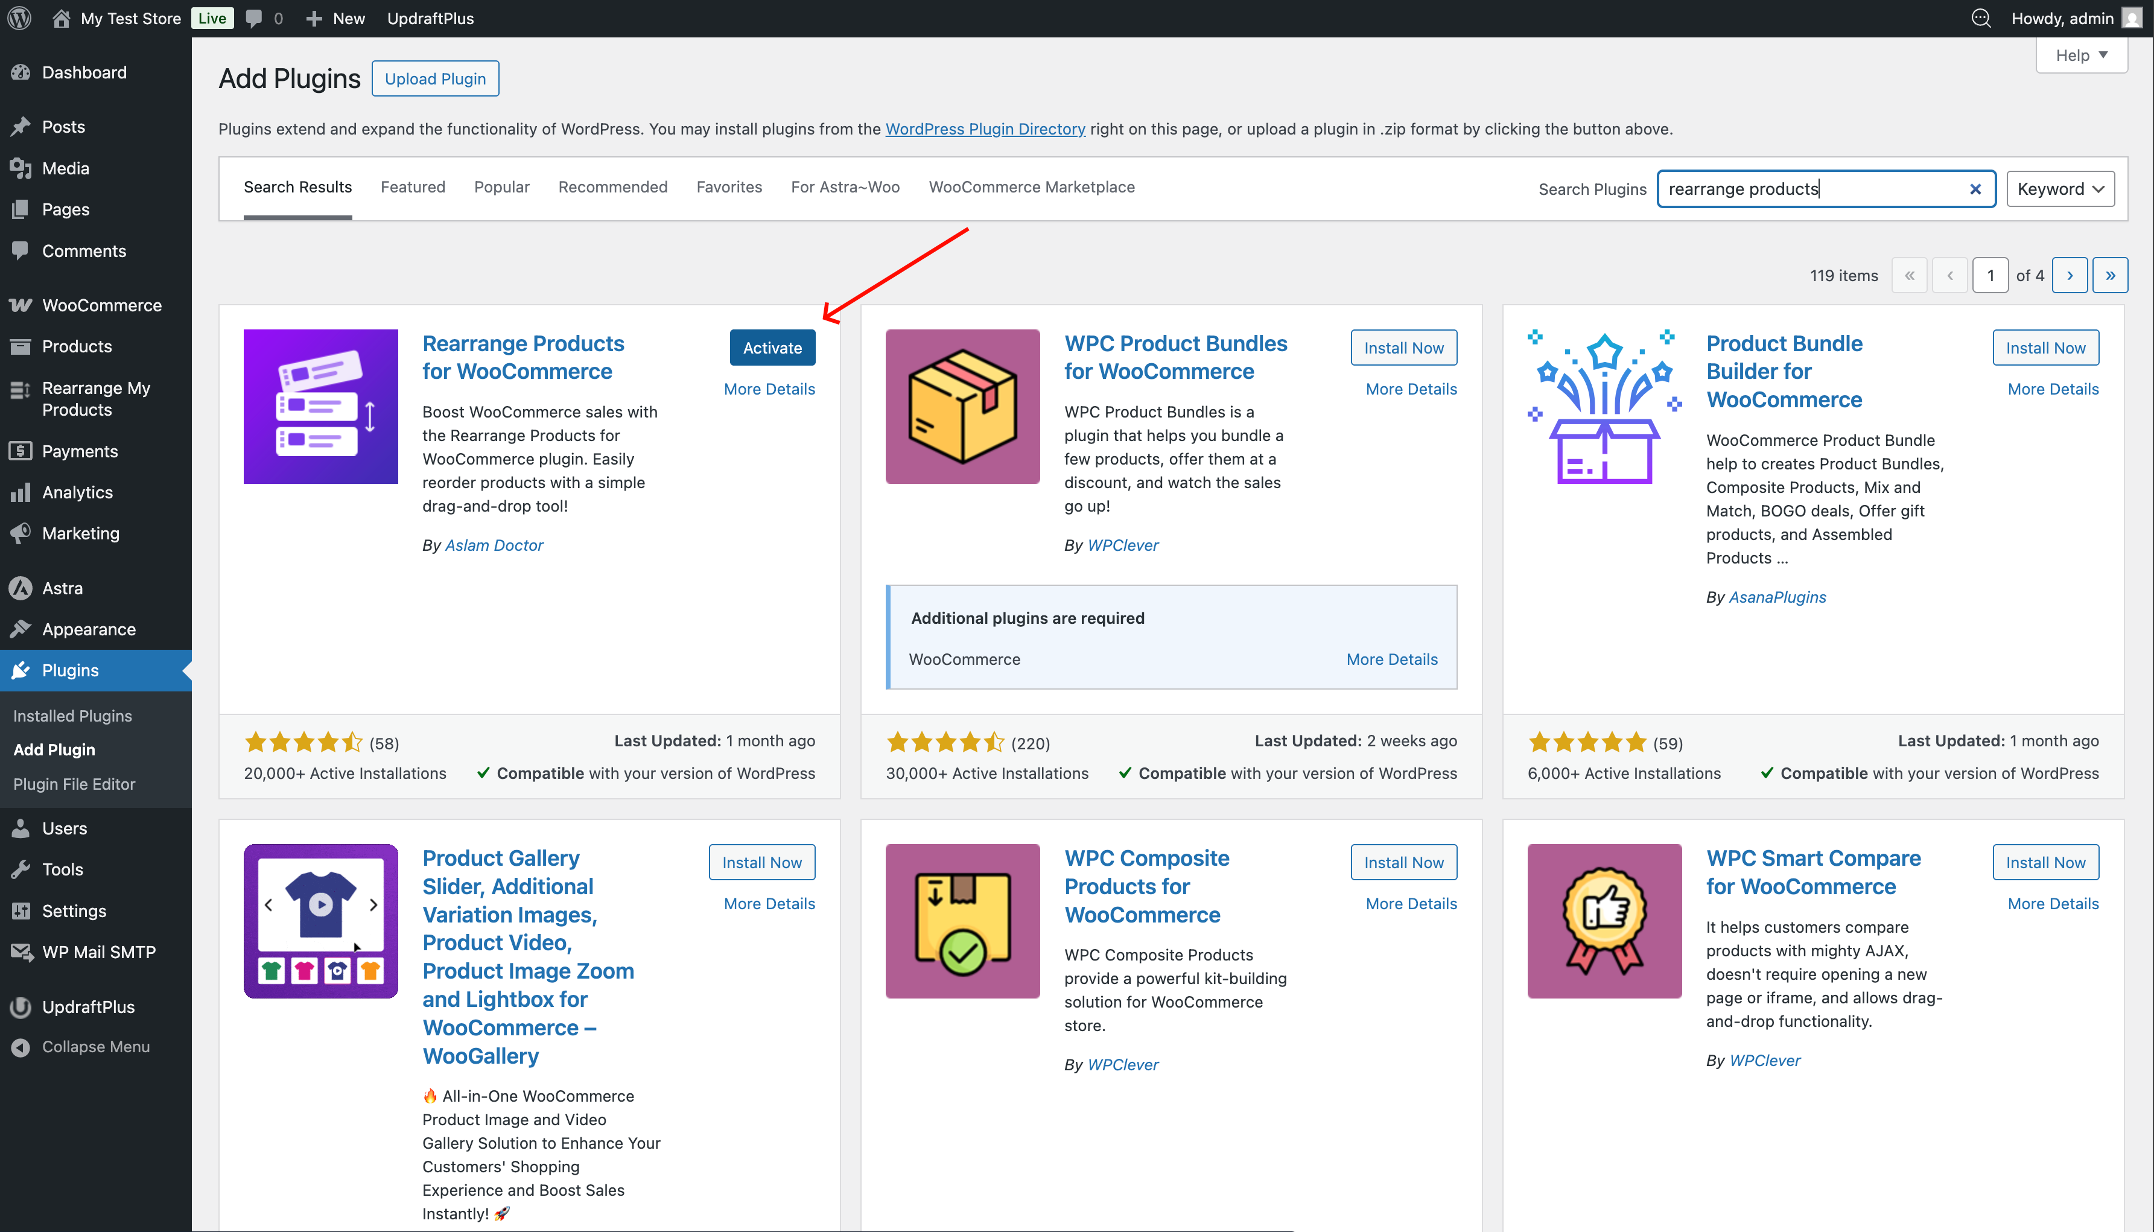Image resolution: width=2154 pixels, height=1232 pixels.
Task: Click the Collapse Menu arrow icon
Action: 21,1047
